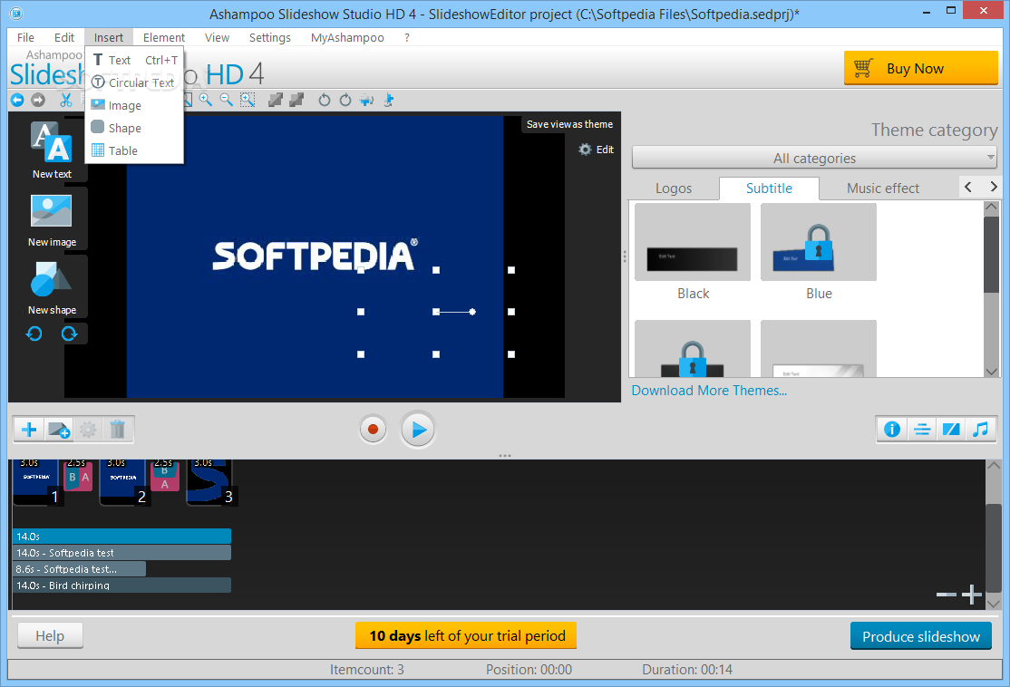Image resolution: width=1010 pixels, height=687 pixels.
Task: Click the rotation handle on selected element
Action: click(472, 312)
